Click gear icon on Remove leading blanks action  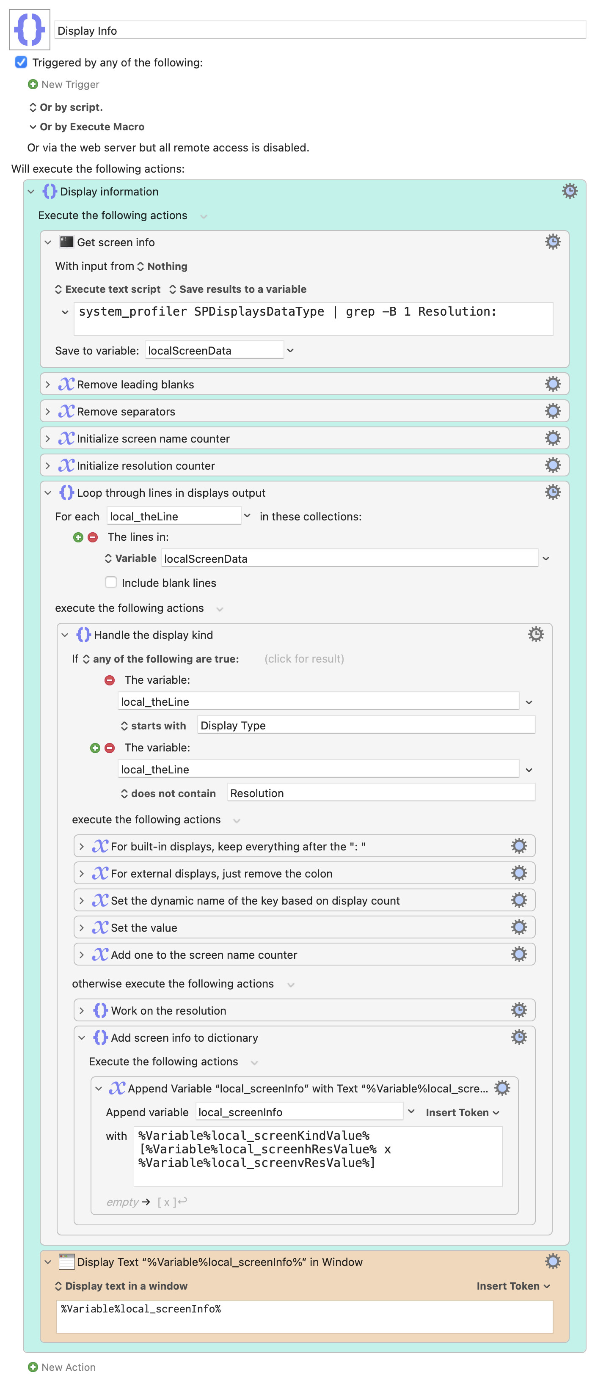point(552,384)
